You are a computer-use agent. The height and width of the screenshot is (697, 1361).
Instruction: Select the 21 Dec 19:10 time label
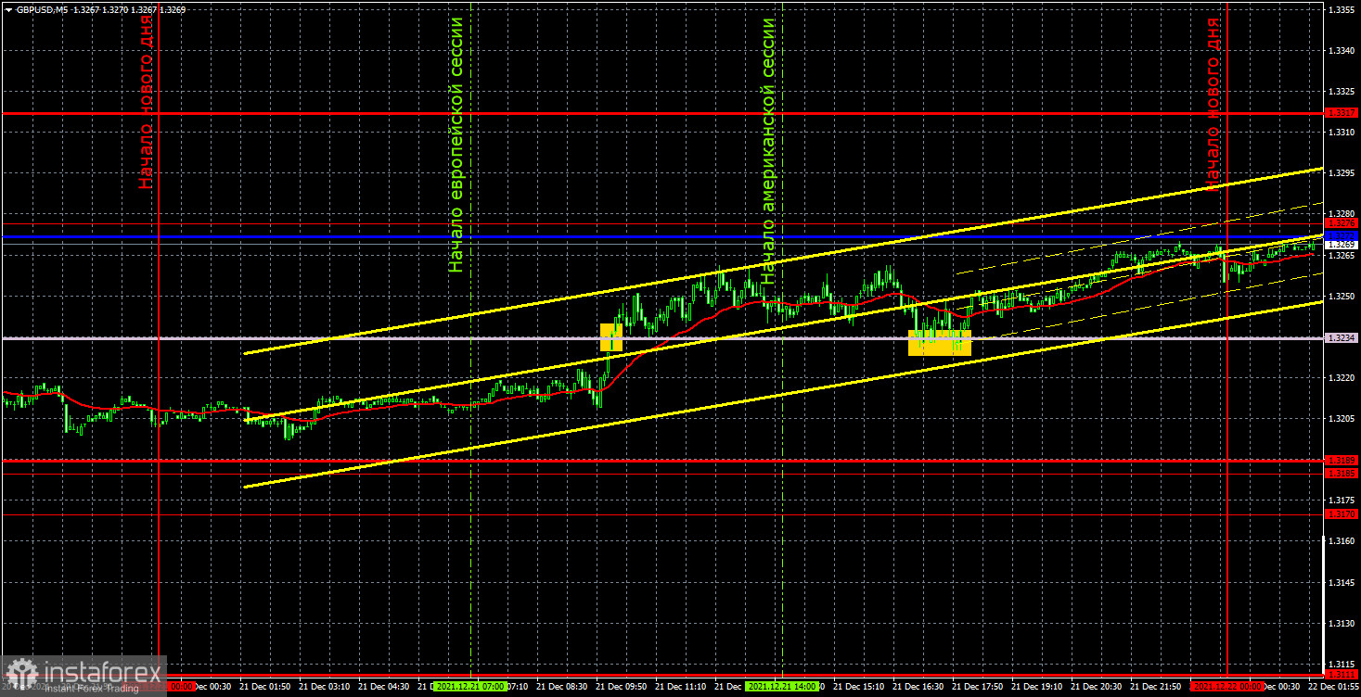(1037, 687)
